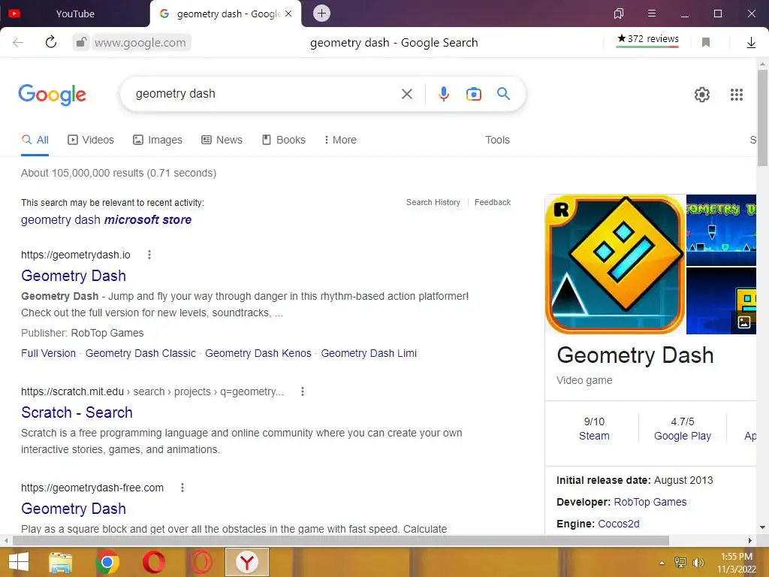The width and height of the screenshot is (769, 577).
Task: Launch Google Chrome from taskbar
Action: click(x=107, y=562)
